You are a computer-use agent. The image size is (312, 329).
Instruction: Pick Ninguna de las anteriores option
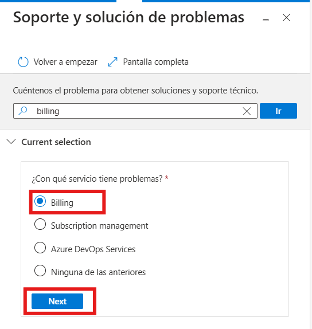[x=40, y=271]
